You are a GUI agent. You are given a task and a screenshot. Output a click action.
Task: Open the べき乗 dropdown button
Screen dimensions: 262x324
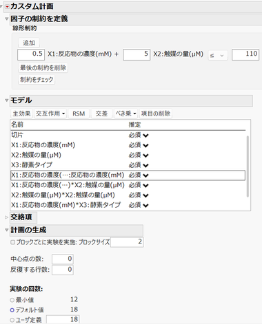pyautogui.click(x=125, y=114)
